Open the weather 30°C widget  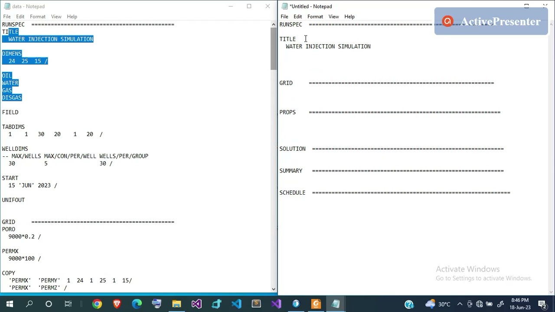(438, 304)
